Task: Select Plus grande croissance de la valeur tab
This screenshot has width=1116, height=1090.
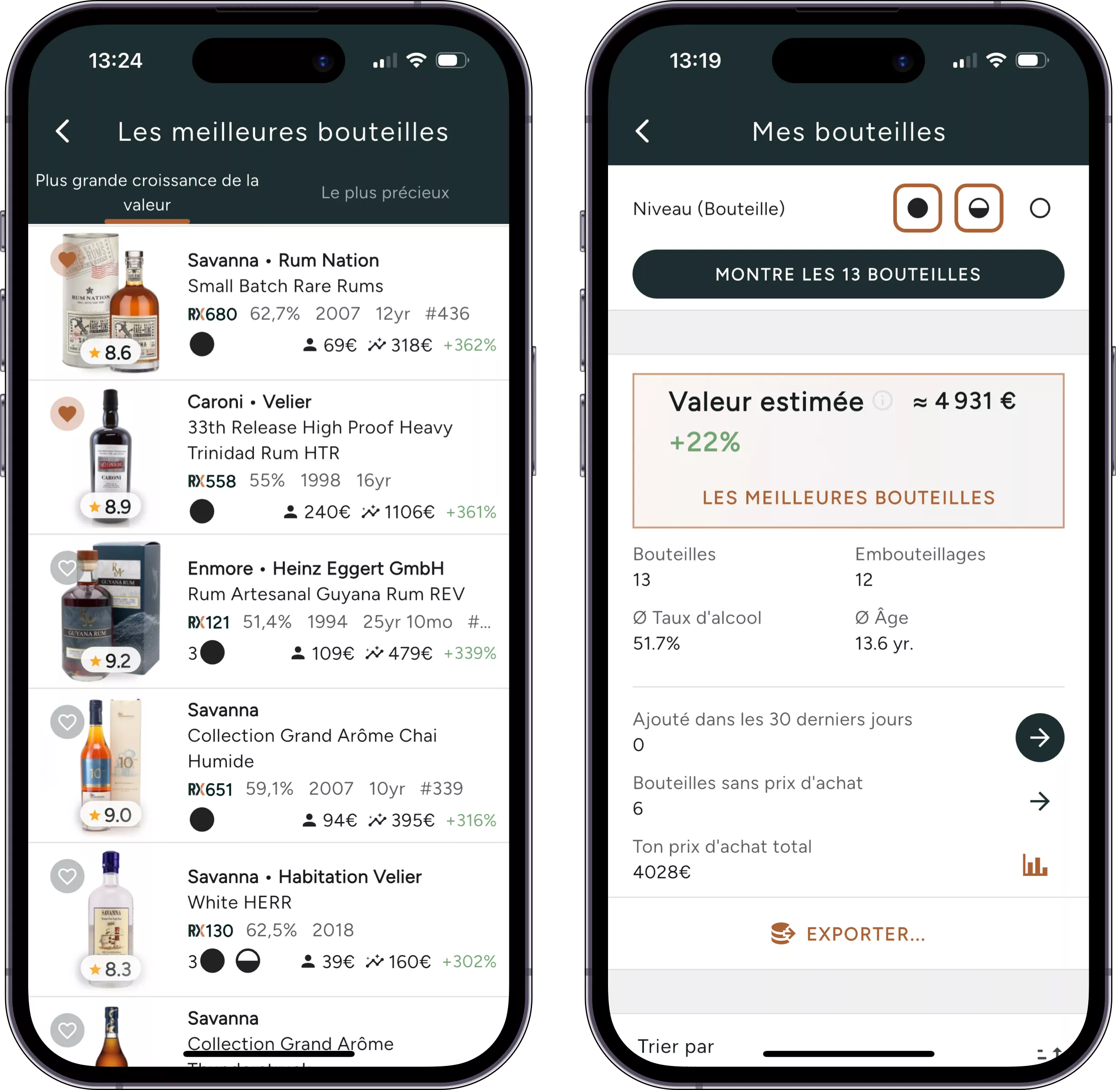Action: (x=155, y=192)
